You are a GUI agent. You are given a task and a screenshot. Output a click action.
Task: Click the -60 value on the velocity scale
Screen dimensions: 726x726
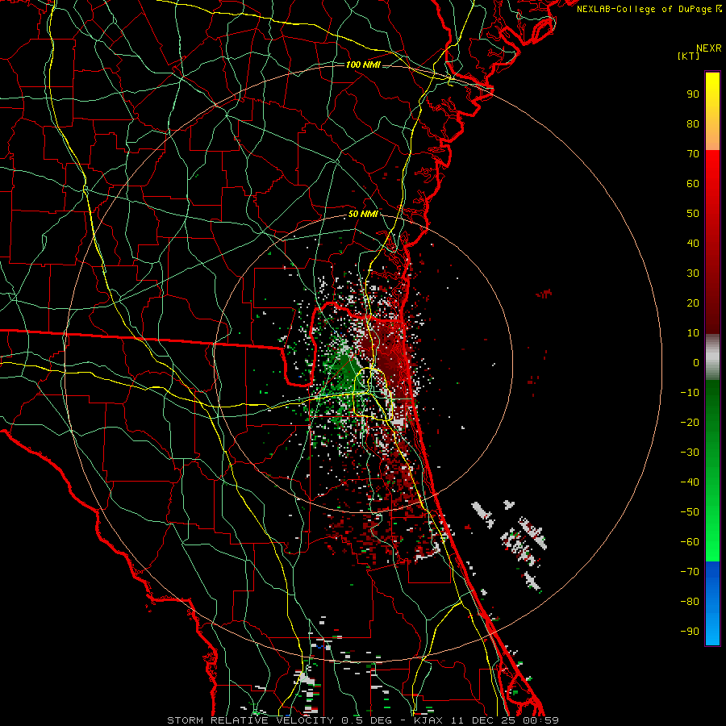coord(690,542)
